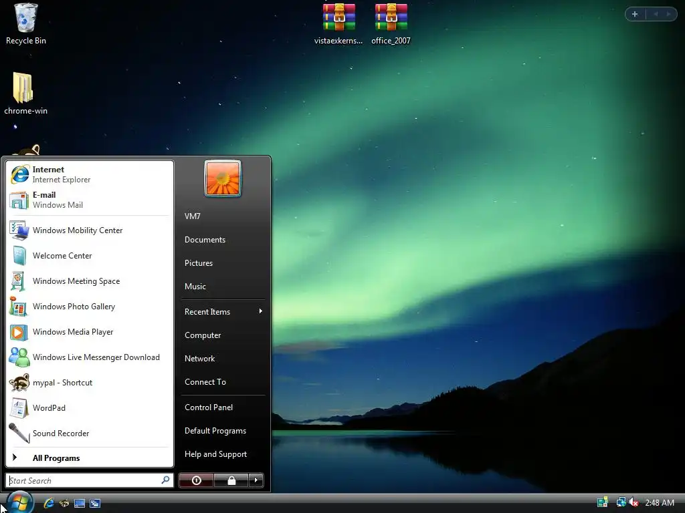The height and width of the screenshot is (513, 685).
Task: Start Windows Meeting Space
Action: coord(90,281)
